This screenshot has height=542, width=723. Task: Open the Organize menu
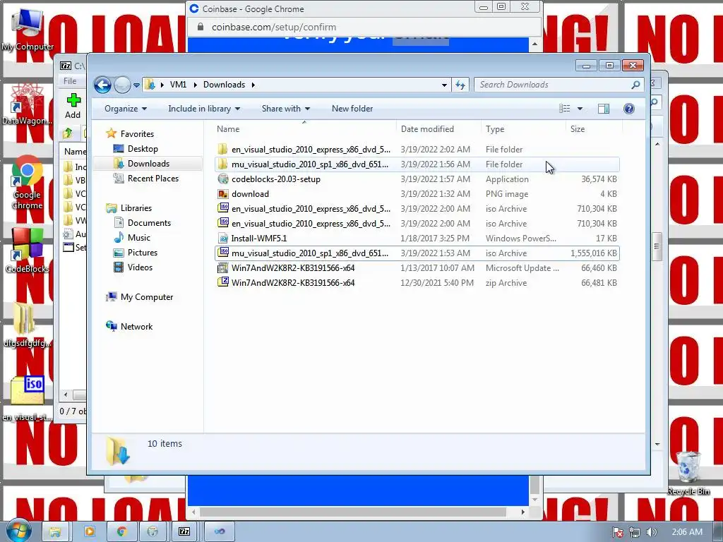[126, 109]
